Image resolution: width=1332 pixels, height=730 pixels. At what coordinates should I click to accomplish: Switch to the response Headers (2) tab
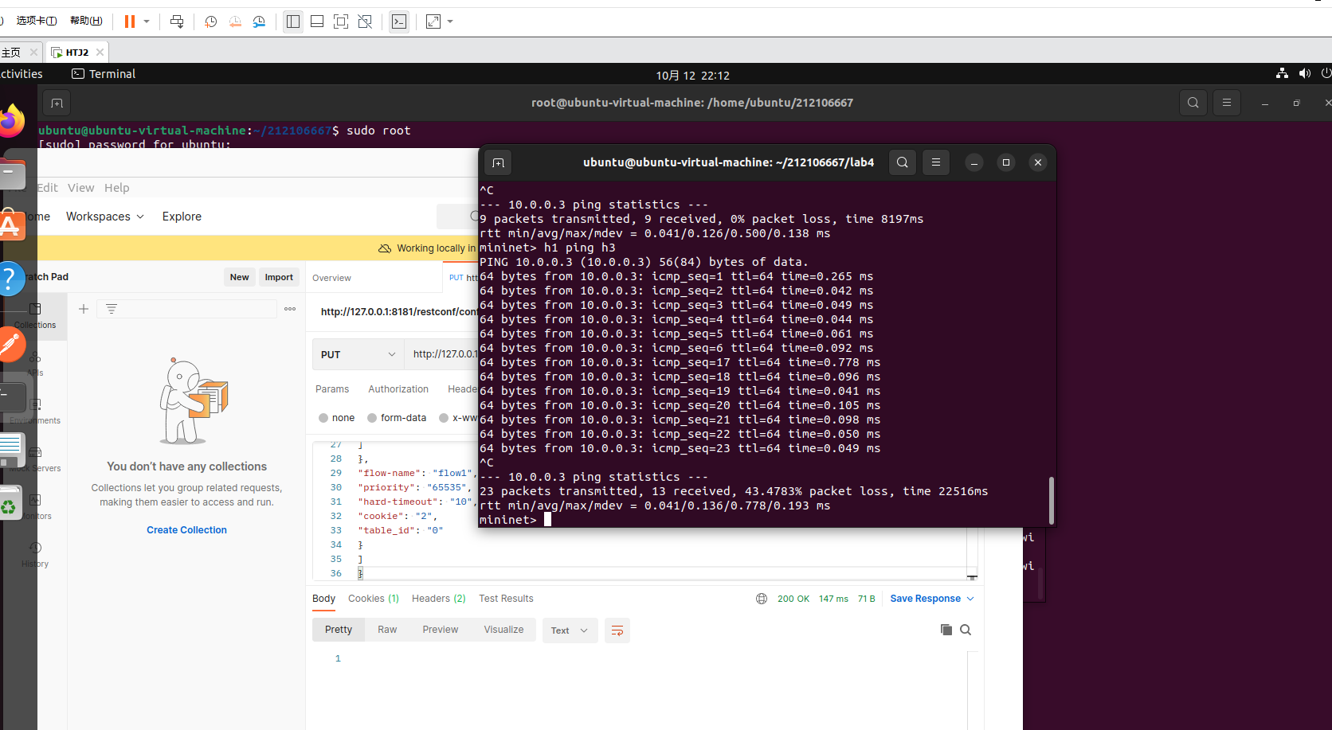click(439, 599)
